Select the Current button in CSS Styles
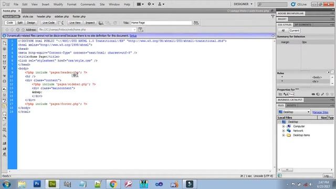 coord(294,30)
